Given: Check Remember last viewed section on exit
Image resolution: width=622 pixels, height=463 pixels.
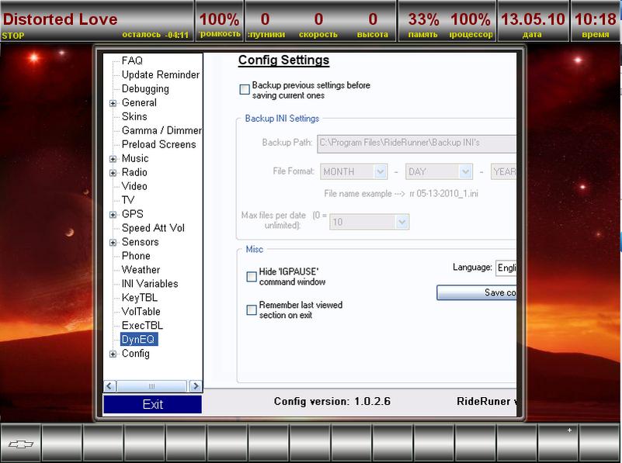Looking at the screenshot, I should (x=252, y=310).
